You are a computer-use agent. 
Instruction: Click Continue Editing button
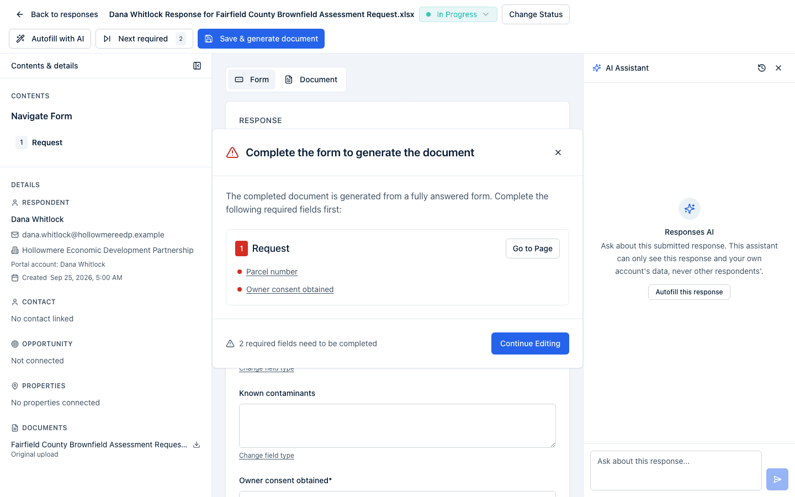pyautogui.click(x=530, y=343)
